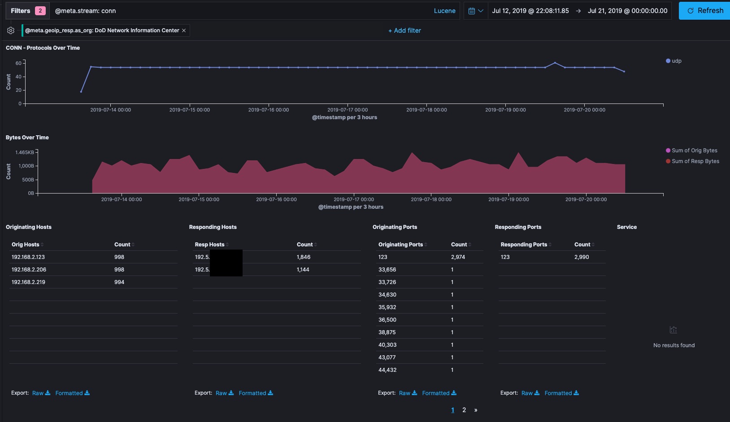The height and width of the screenshot is (422, 730).
Task: Open filter options gear icon
Action: [11, 30]
